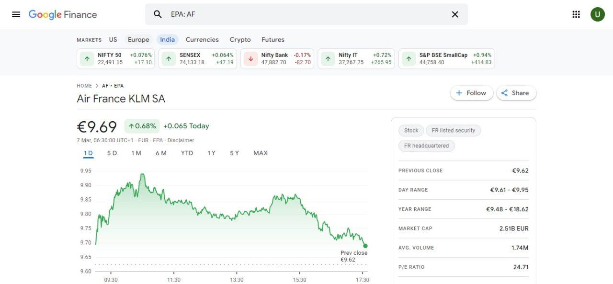Select the India markets tab

point(168,40)
